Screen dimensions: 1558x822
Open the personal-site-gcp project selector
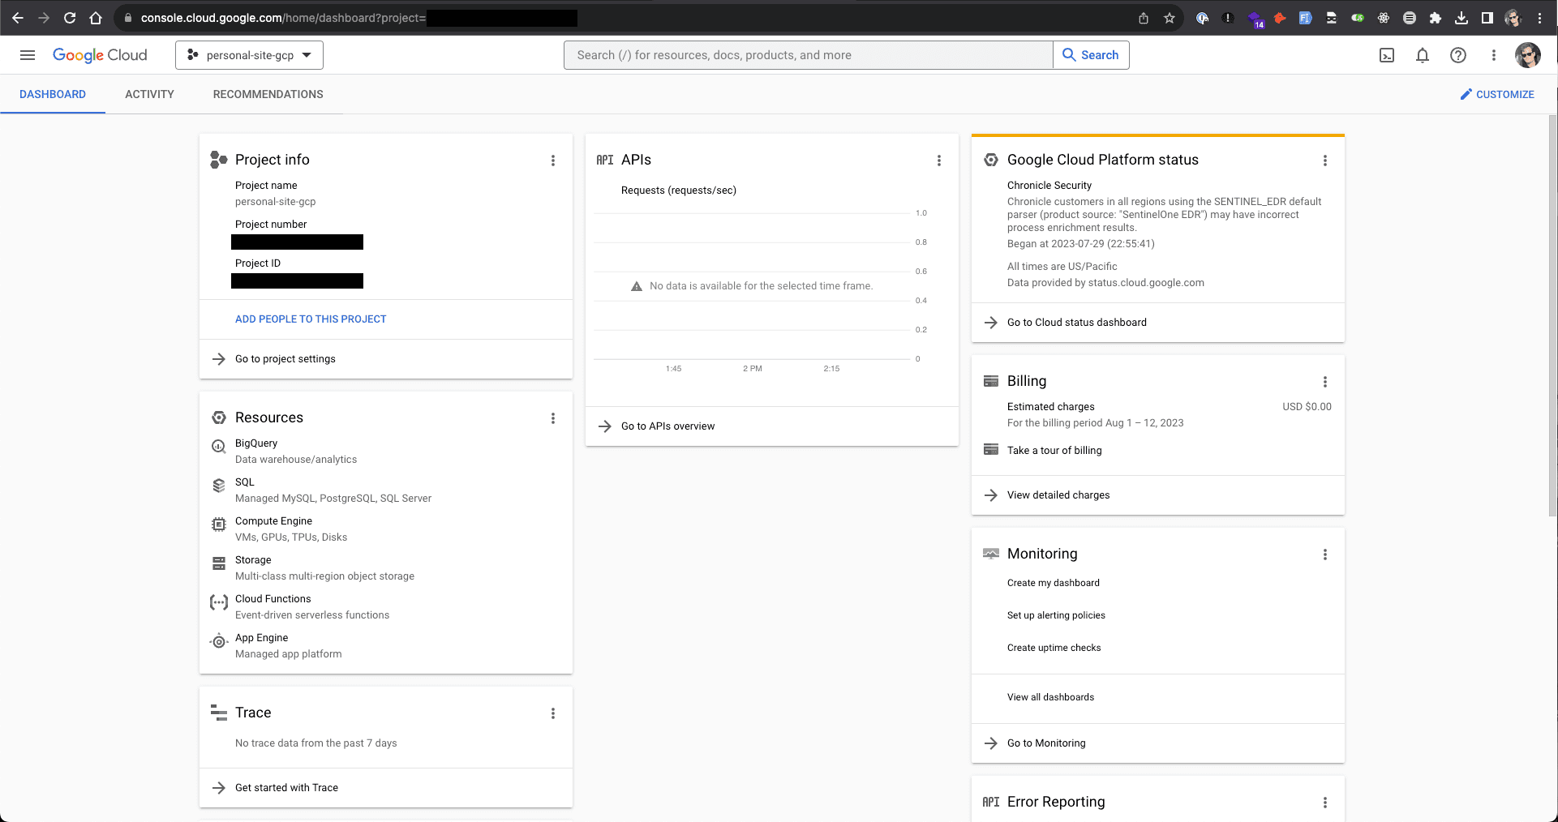[249, 55]
